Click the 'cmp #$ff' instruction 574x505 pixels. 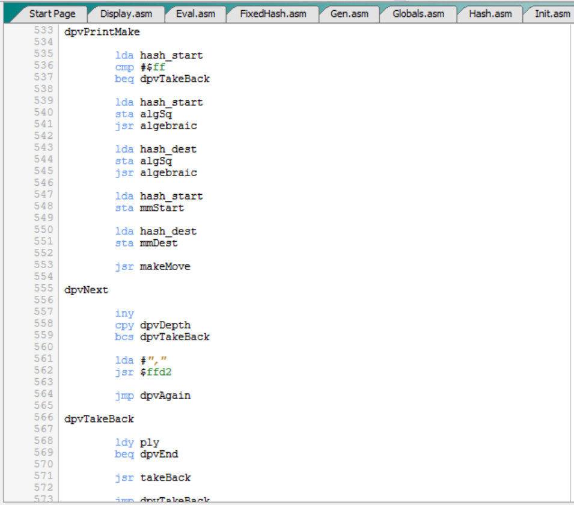point(139,67)
